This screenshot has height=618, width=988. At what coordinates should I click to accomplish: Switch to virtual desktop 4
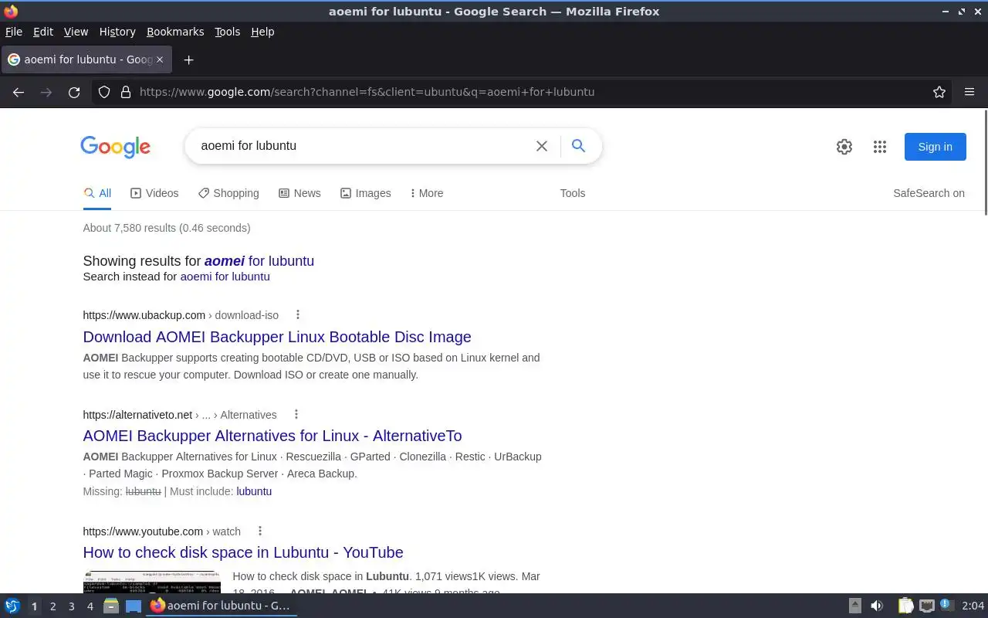[x=90, y=606]
